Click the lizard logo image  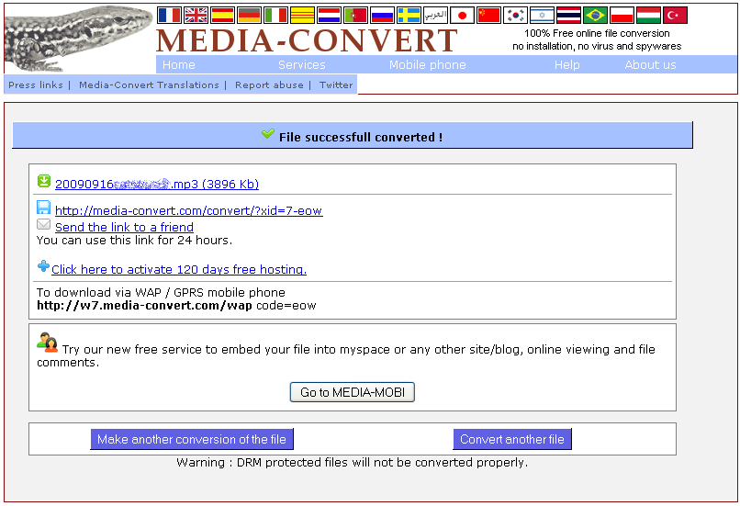coord(79,39)
